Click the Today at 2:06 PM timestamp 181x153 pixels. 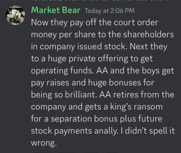110,11
